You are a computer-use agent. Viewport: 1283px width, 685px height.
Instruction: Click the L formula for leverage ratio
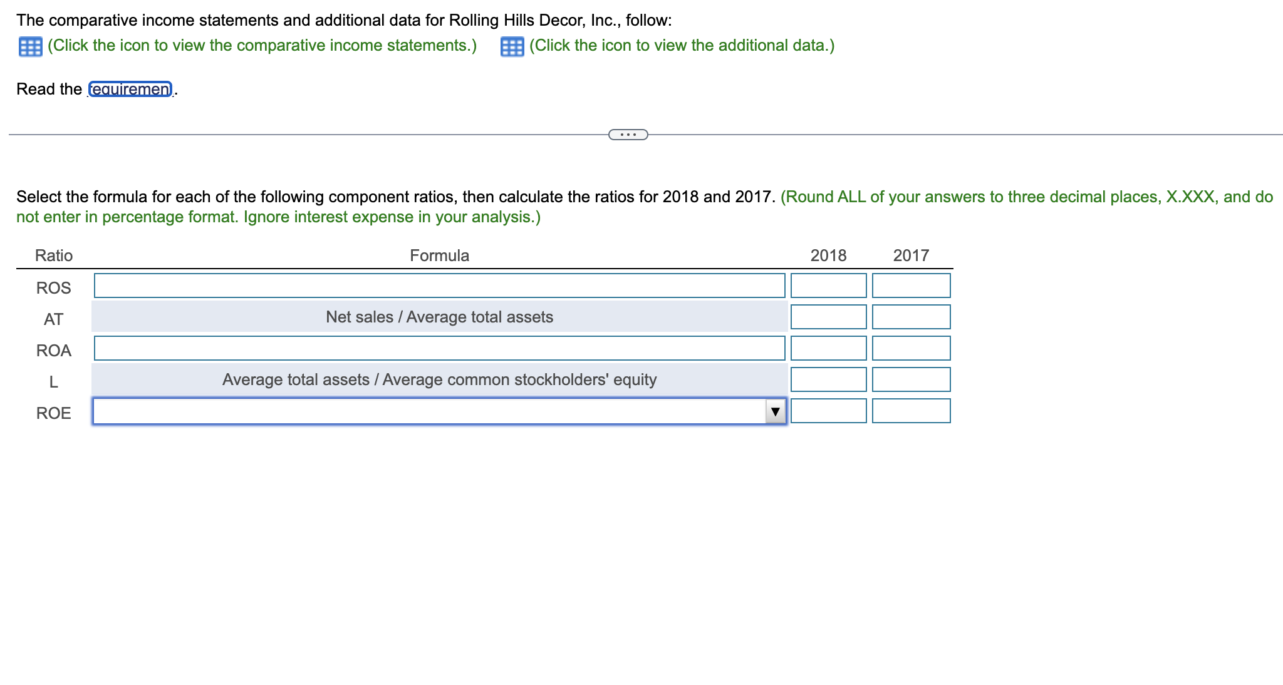click(439, 379)
